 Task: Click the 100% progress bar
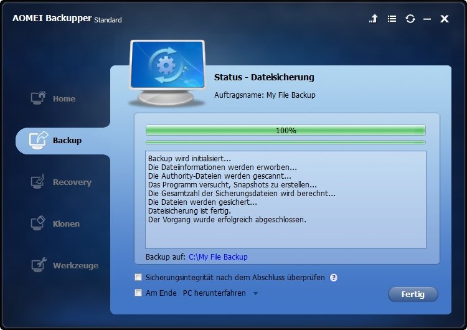pos(286,130)
